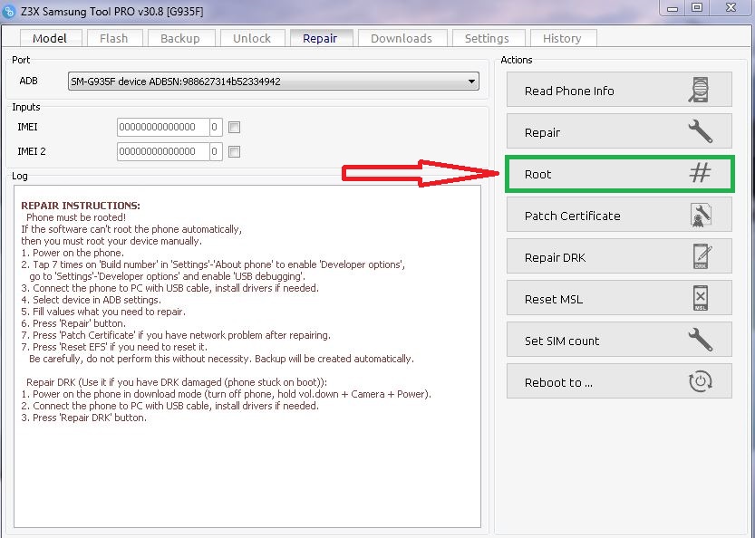Click the Repair DRK phone icon
This screenshot has width=755, height=538.
coord(702,256)
